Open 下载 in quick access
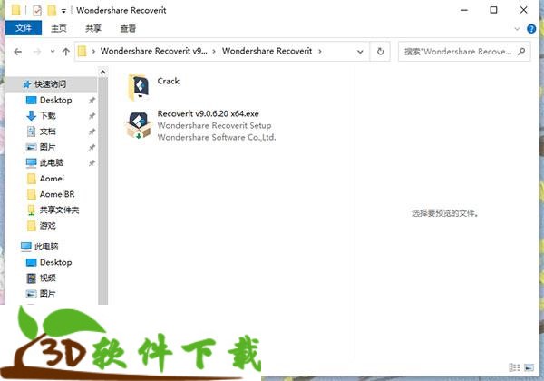This screenshot has width=544, height=381. click(47, 115)
